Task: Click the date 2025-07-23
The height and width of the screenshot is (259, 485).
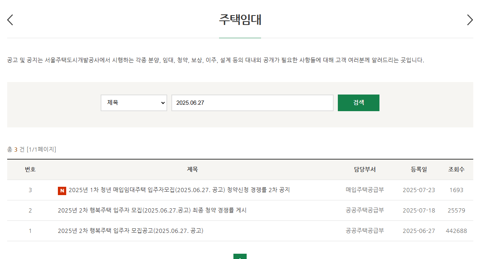Action: (x=419, y=190)
